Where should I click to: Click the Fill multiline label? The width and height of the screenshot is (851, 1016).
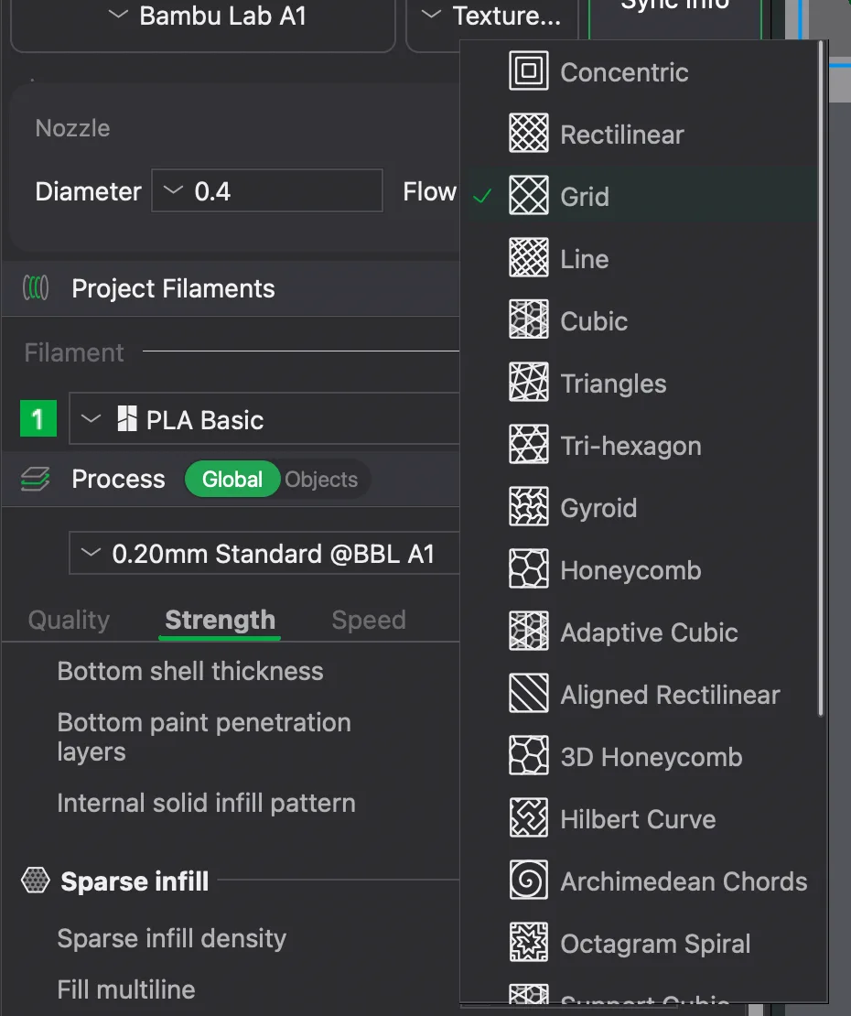coord(125,989)
